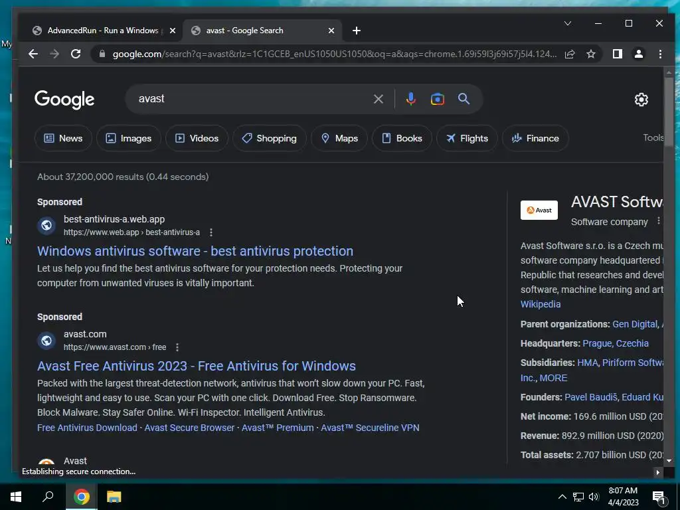
Task: Filter results by Images
Action: click(x=129, y=138)
